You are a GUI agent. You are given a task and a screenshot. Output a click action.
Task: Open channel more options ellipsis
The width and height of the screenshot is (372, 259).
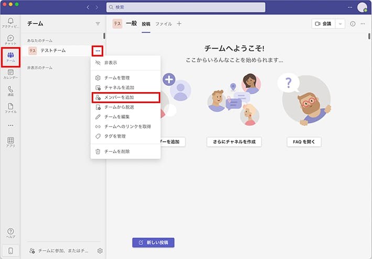tap(363, 24)
